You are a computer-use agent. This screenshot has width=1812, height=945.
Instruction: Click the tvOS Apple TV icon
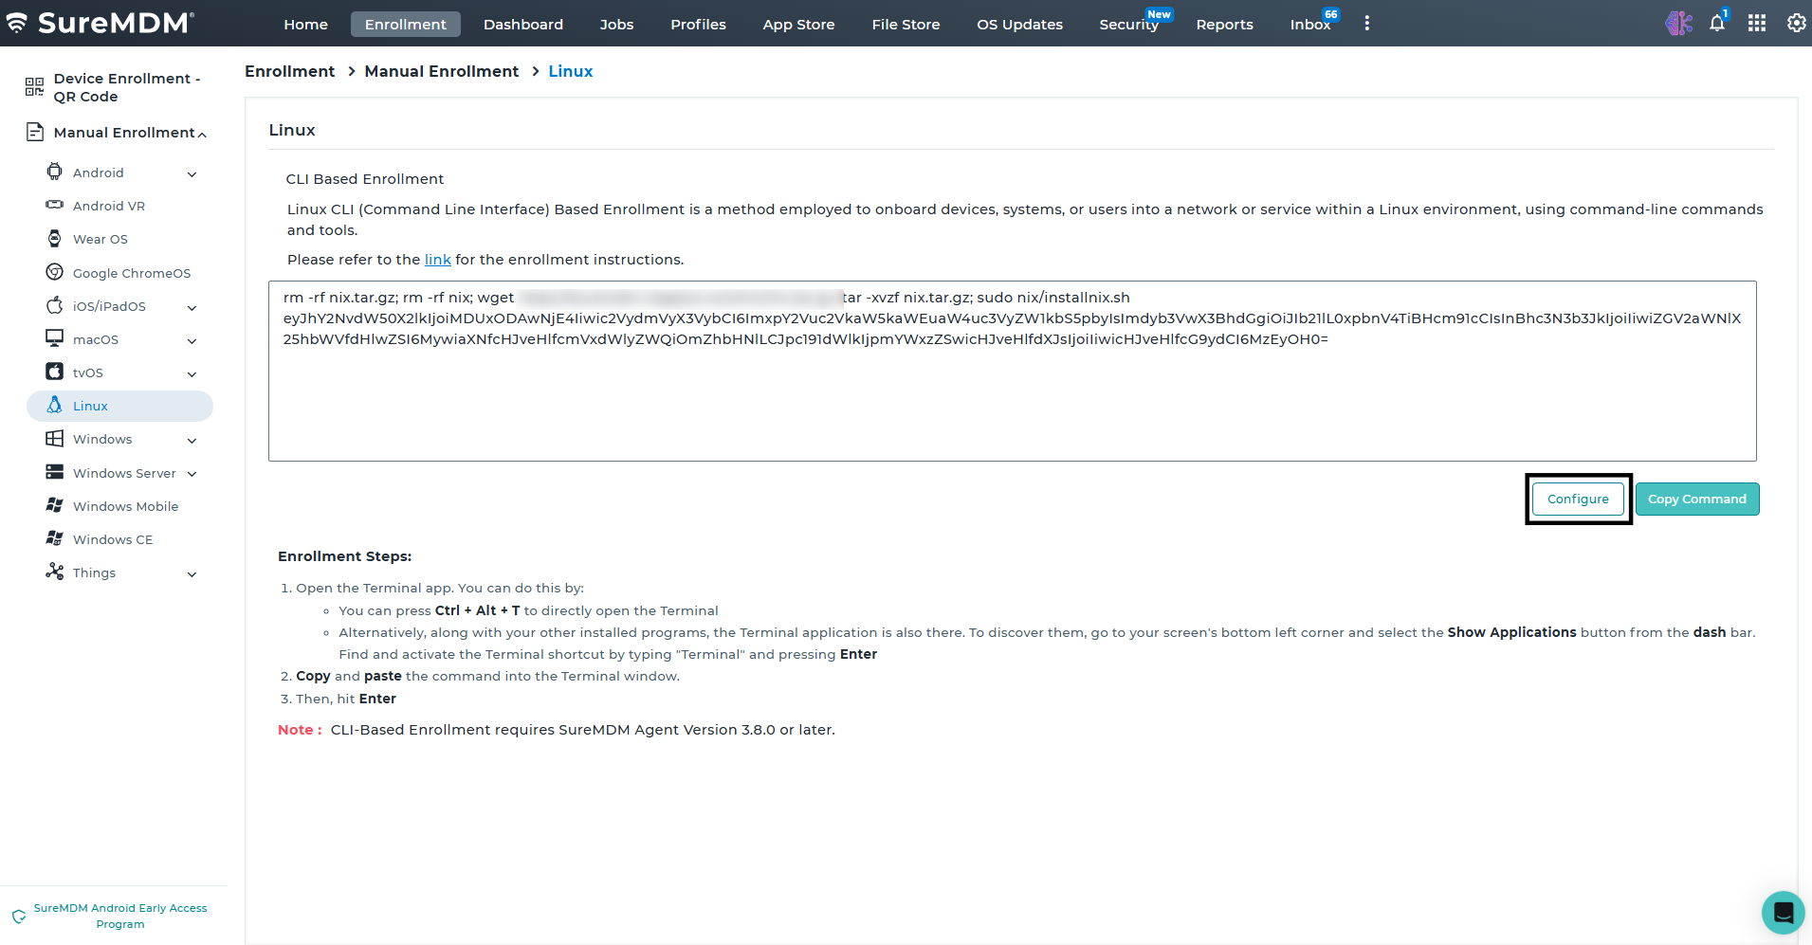(x=55, y=372)
